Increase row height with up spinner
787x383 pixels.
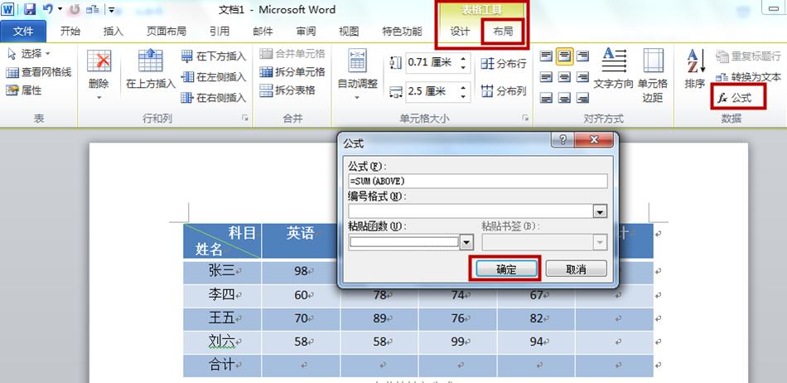[x=463, y=58]
